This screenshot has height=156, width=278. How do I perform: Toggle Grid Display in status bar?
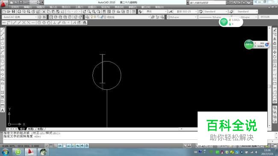pyautogui.click(x=51, y=146)
